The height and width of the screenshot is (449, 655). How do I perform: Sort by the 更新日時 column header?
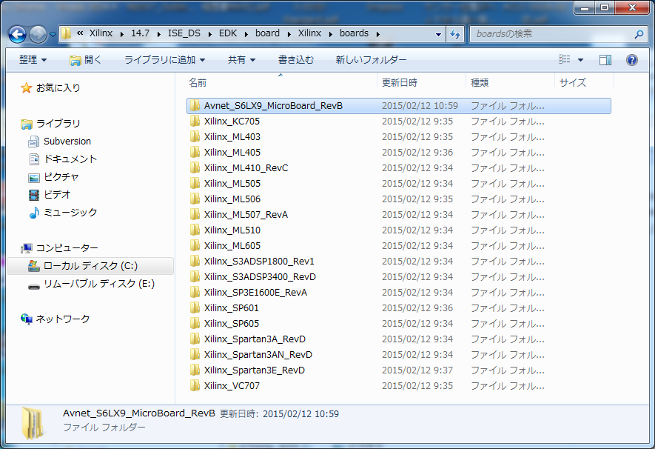[x=421, y=83]
